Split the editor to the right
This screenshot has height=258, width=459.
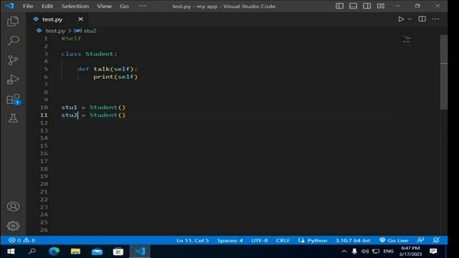pos(422,19)
